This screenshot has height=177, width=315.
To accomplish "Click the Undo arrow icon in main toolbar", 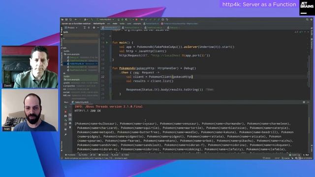I will 167,20.
